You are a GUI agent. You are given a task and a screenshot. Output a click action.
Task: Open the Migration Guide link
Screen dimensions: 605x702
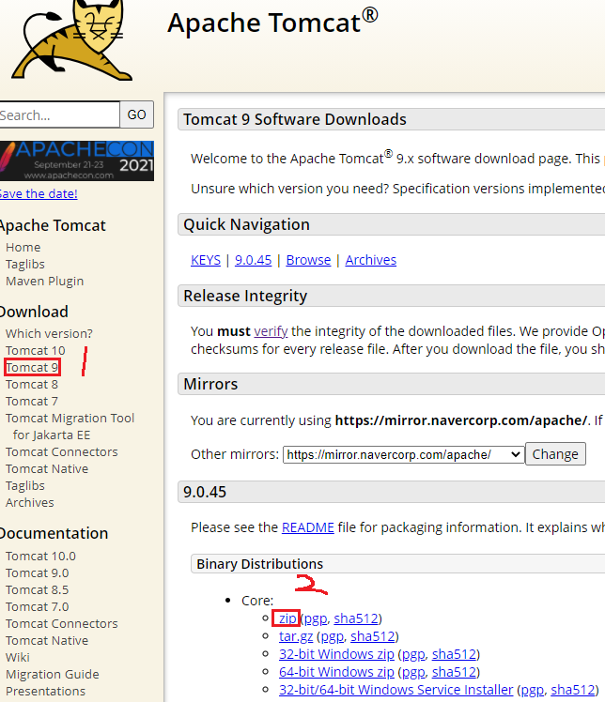(53, 674)
